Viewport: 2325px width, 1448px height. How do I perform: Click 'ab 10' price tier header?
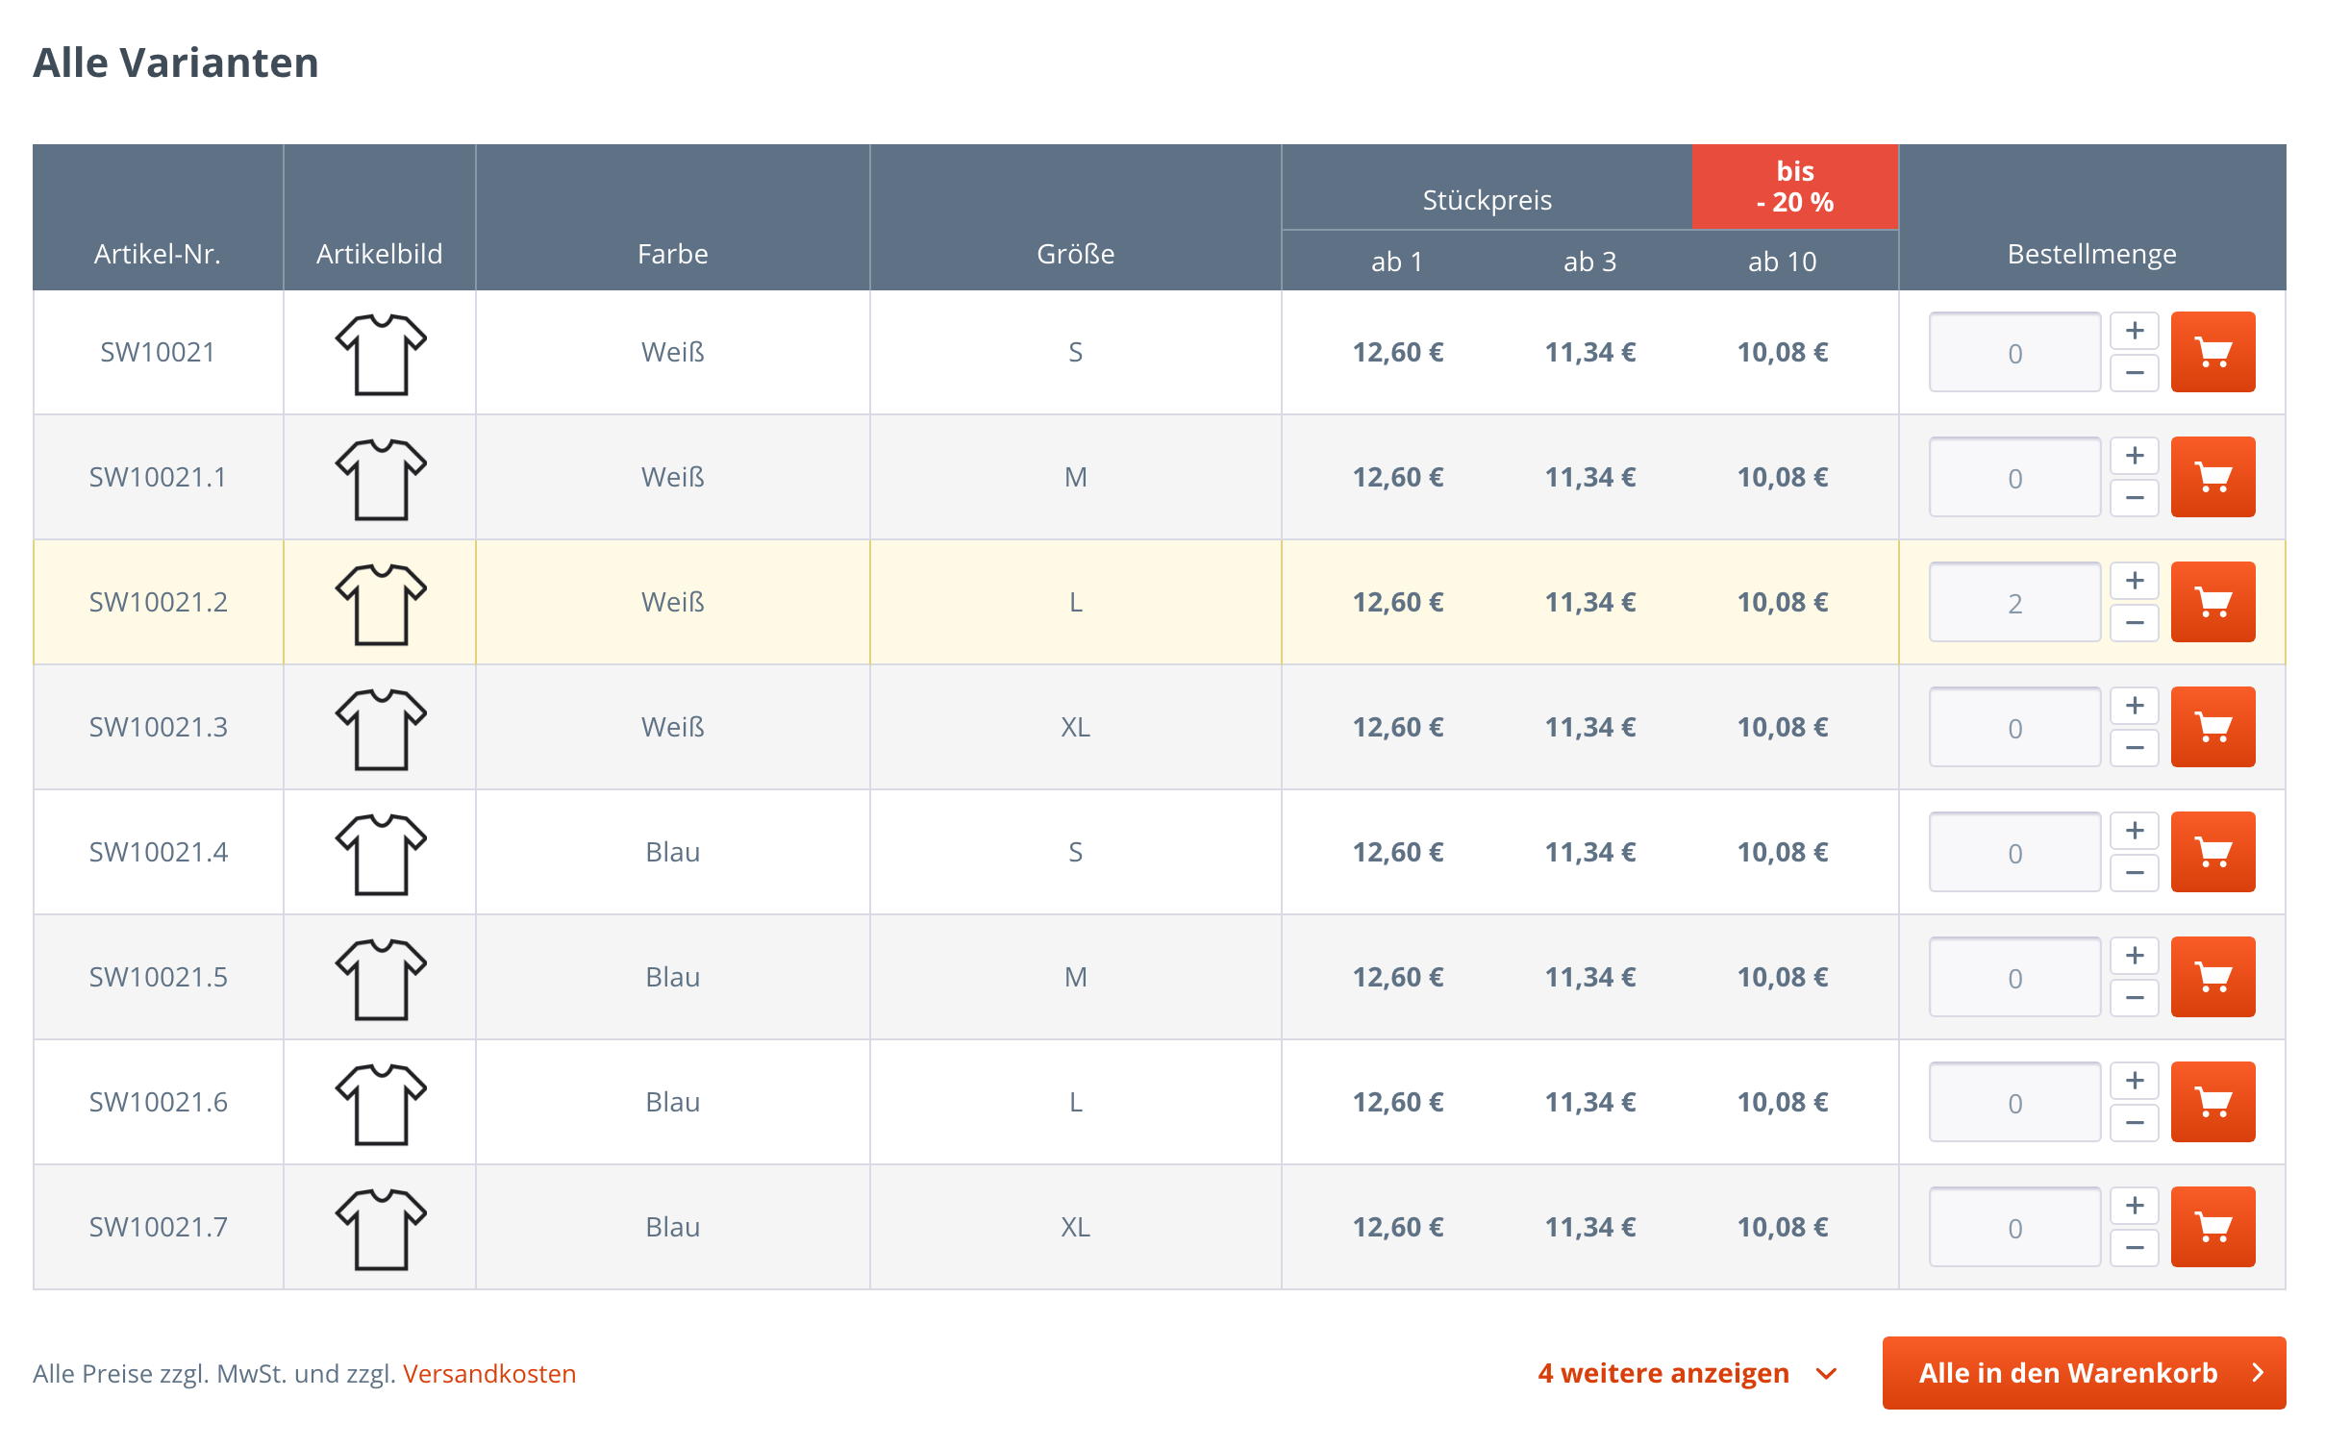tap(1782, 262)
